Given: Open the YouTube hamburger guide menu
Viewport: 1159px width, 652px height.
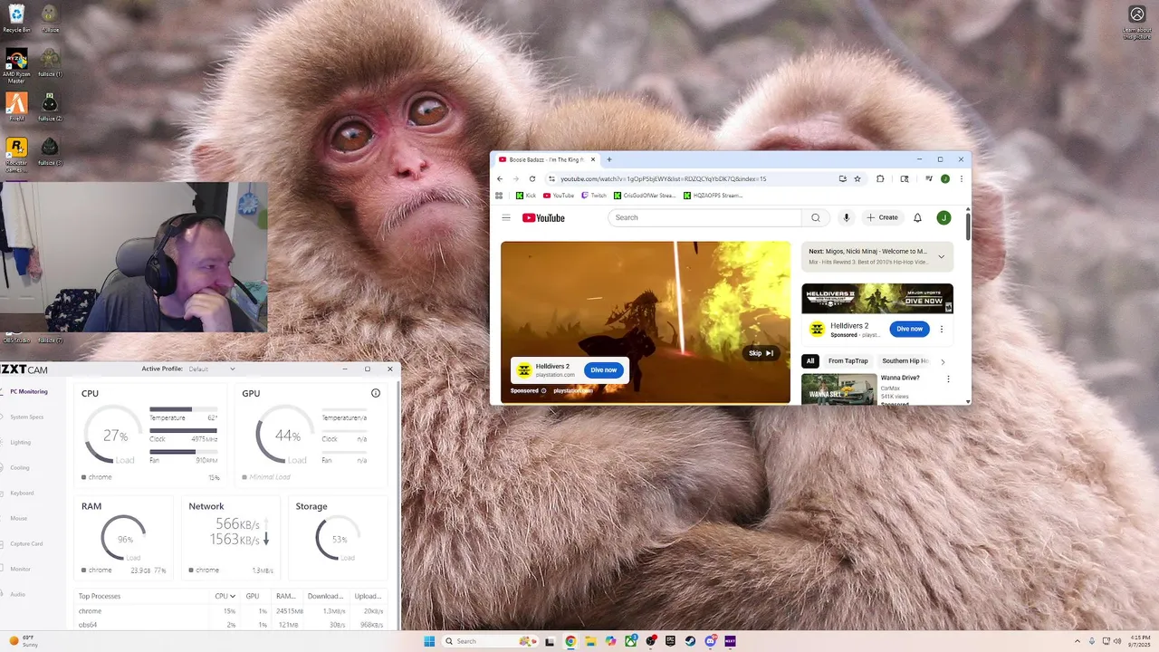Looking at the screenshot, I should [x=506, y=217].
